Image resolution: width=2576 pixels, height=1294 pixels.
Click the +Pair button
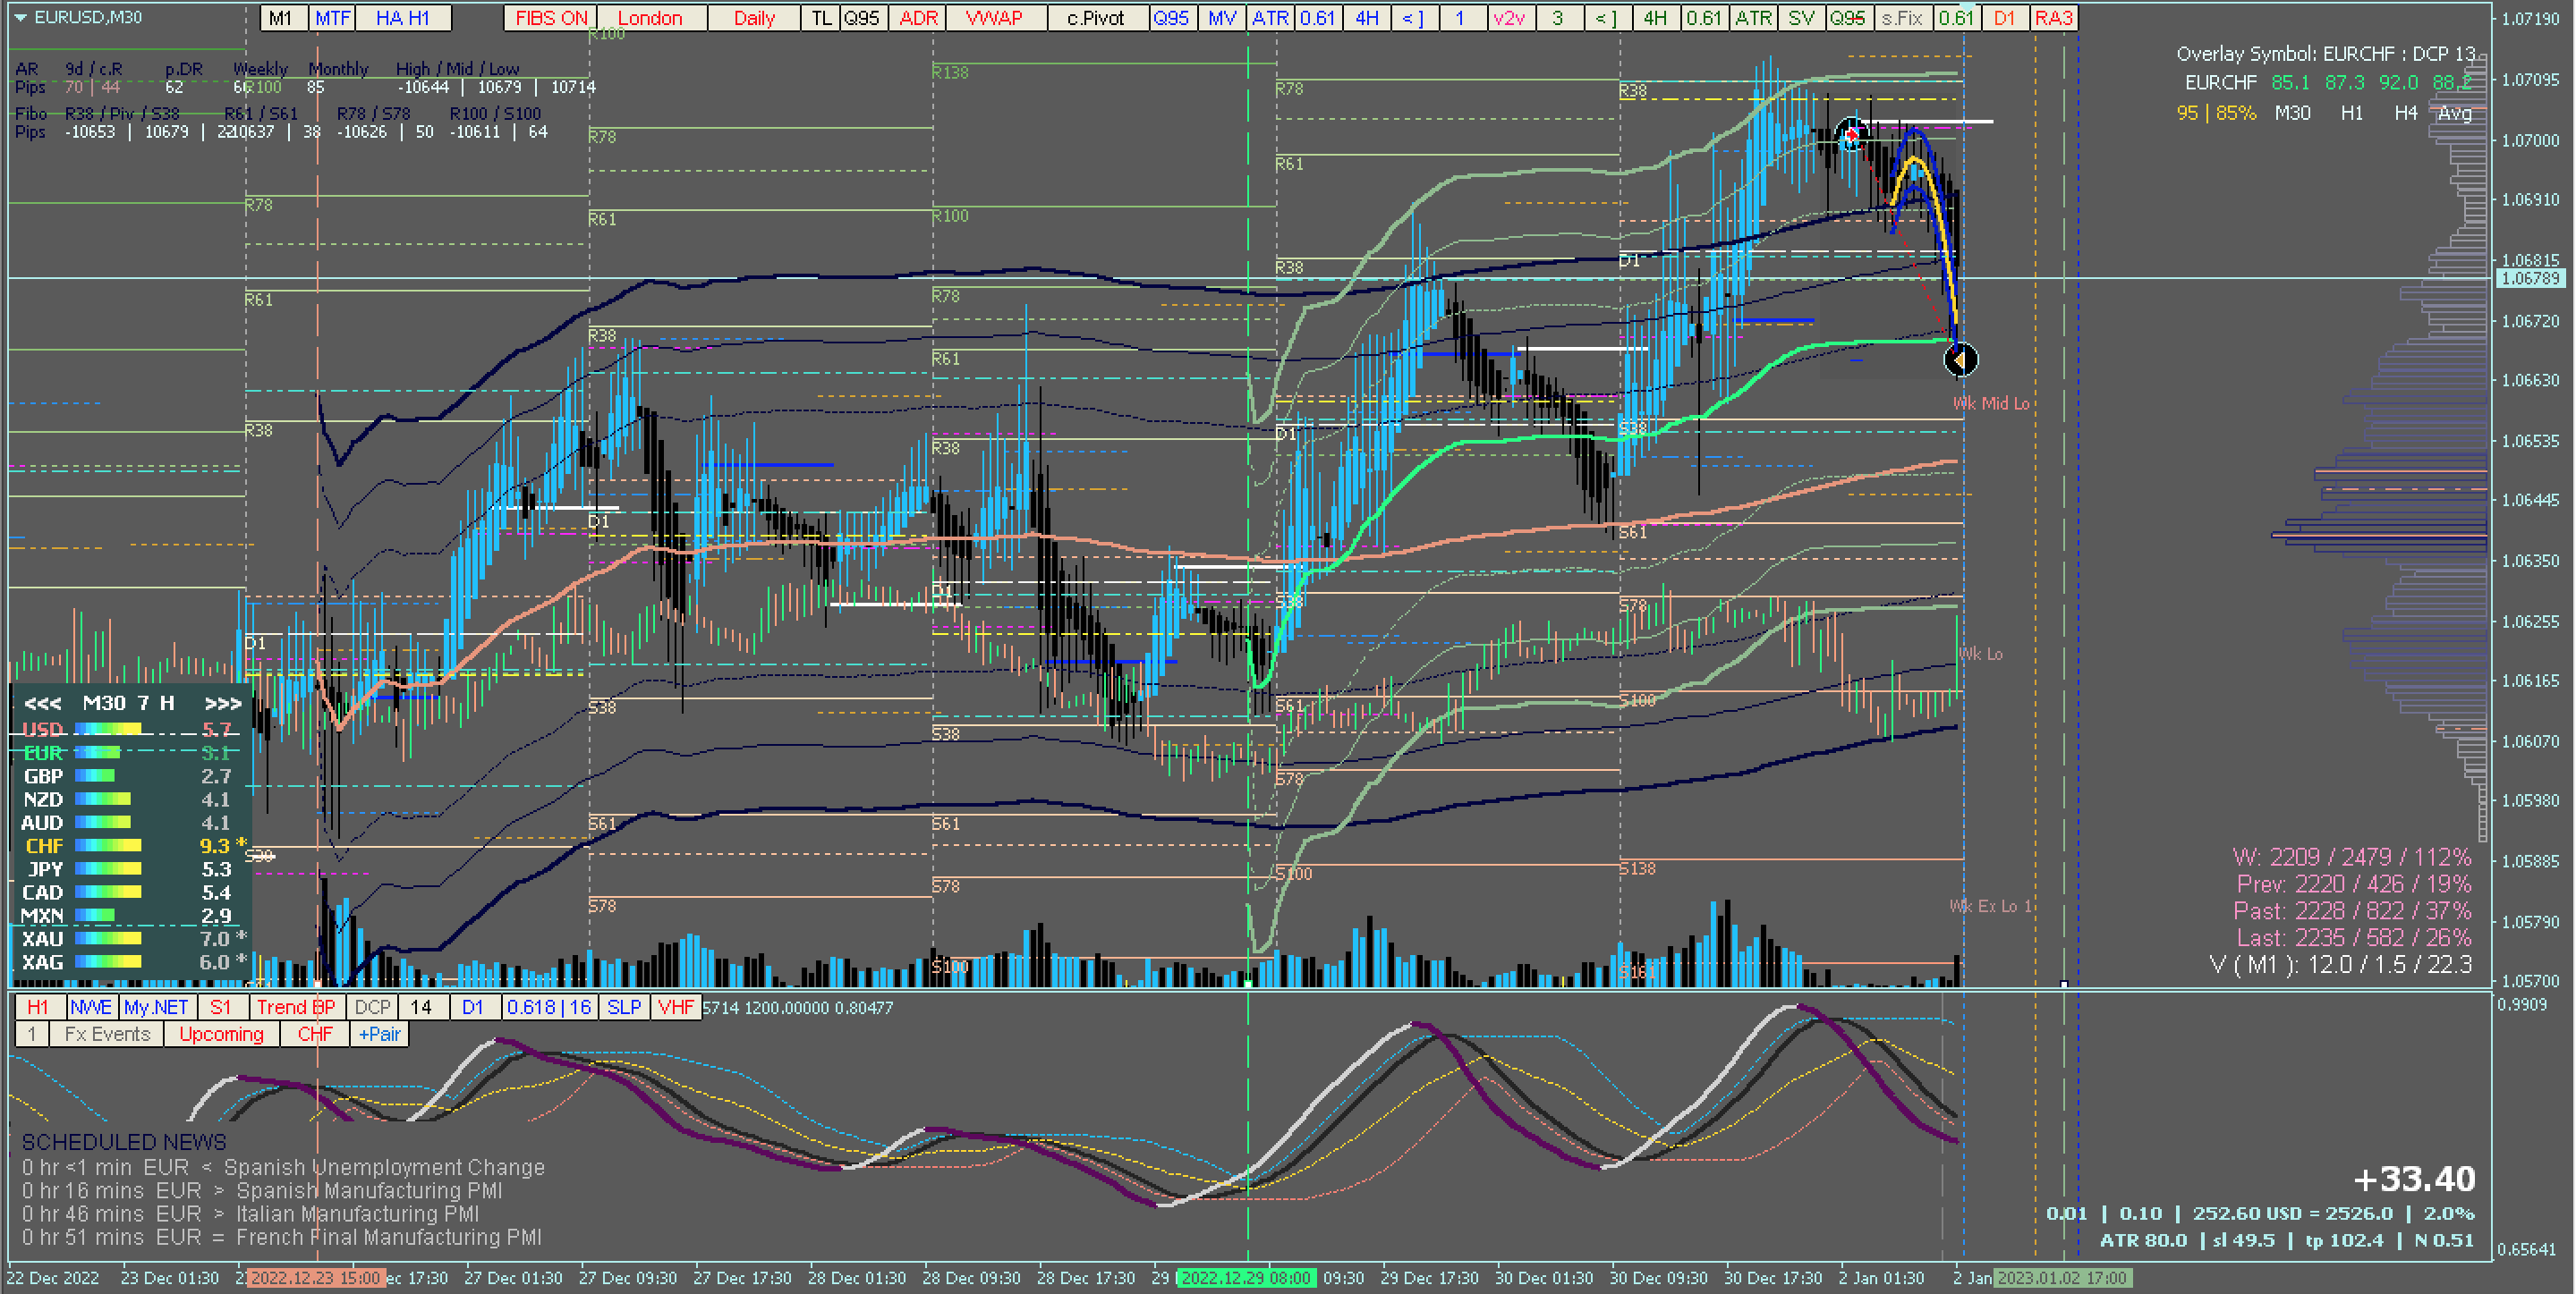pos(379,1034)
